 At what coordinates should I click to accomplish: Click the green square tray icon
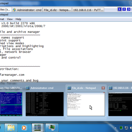[x=121, y=128]
